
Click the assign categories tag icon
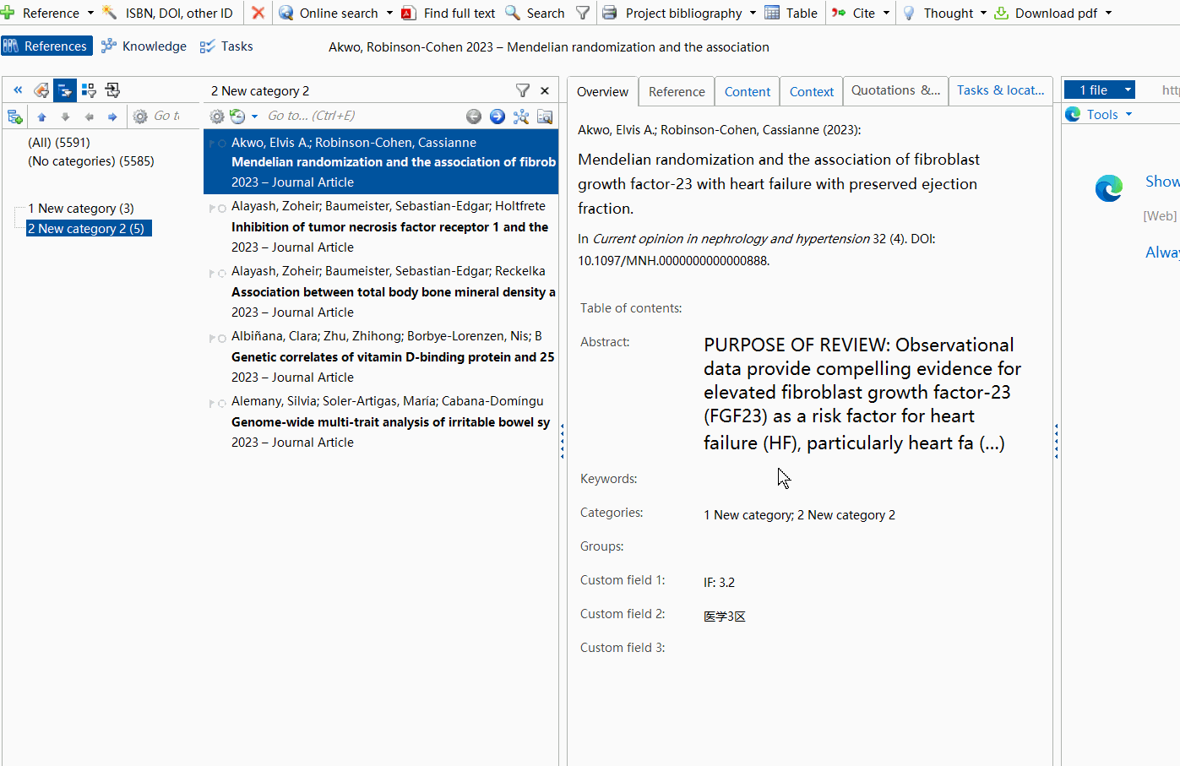[x=41, y=90]
